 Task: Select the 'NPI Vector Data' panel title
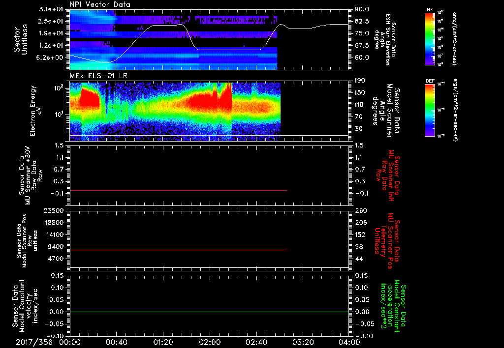tap(100, 4)
